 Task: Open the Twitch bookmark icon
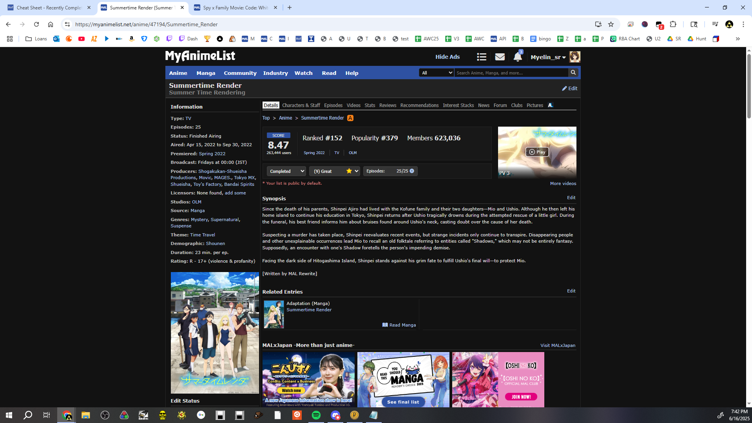169,39
